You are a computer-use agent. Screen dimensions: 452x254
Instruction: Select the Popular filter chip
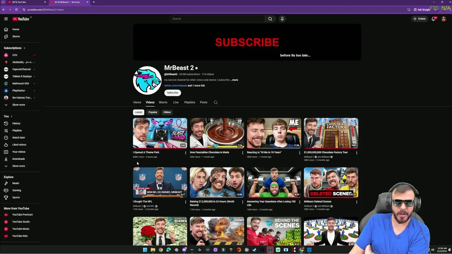click(x=153, y=112)
